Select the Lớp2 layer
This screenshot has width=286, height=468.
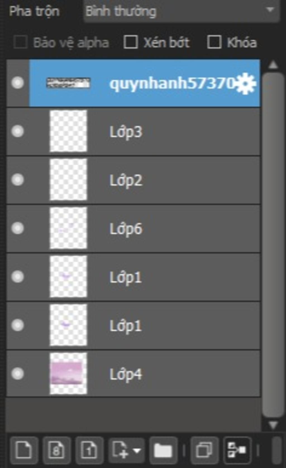[x=134, y=180]
